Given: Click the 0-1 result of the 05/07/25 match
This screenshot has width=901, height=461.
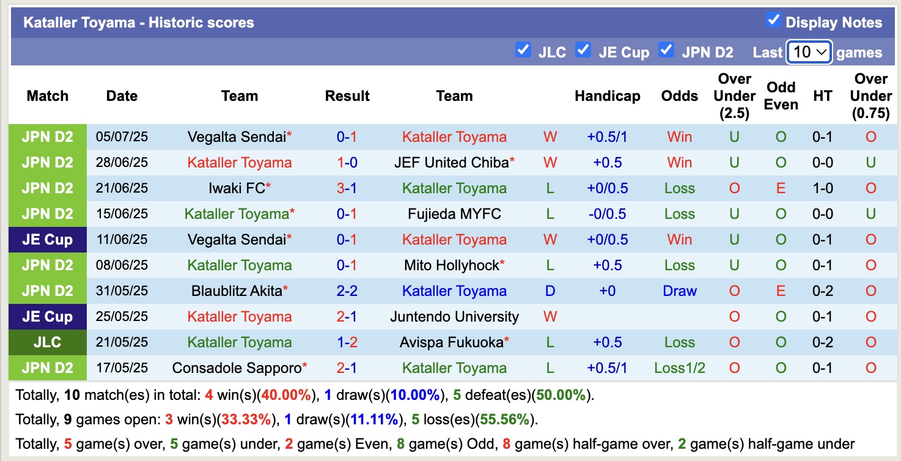Looking at the screenshot, I should pyautogui.click(x=347, y=137).
